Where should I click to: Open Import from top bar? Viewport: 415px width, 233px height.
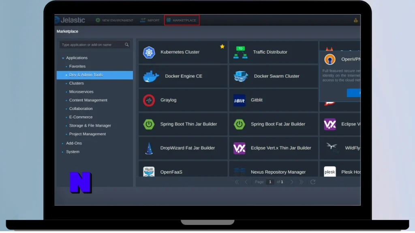click(150, 20)
